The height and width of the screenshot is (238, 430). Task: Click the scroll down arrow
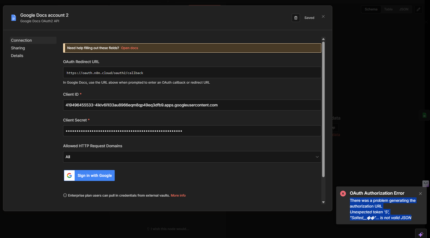tap(323, 202)
